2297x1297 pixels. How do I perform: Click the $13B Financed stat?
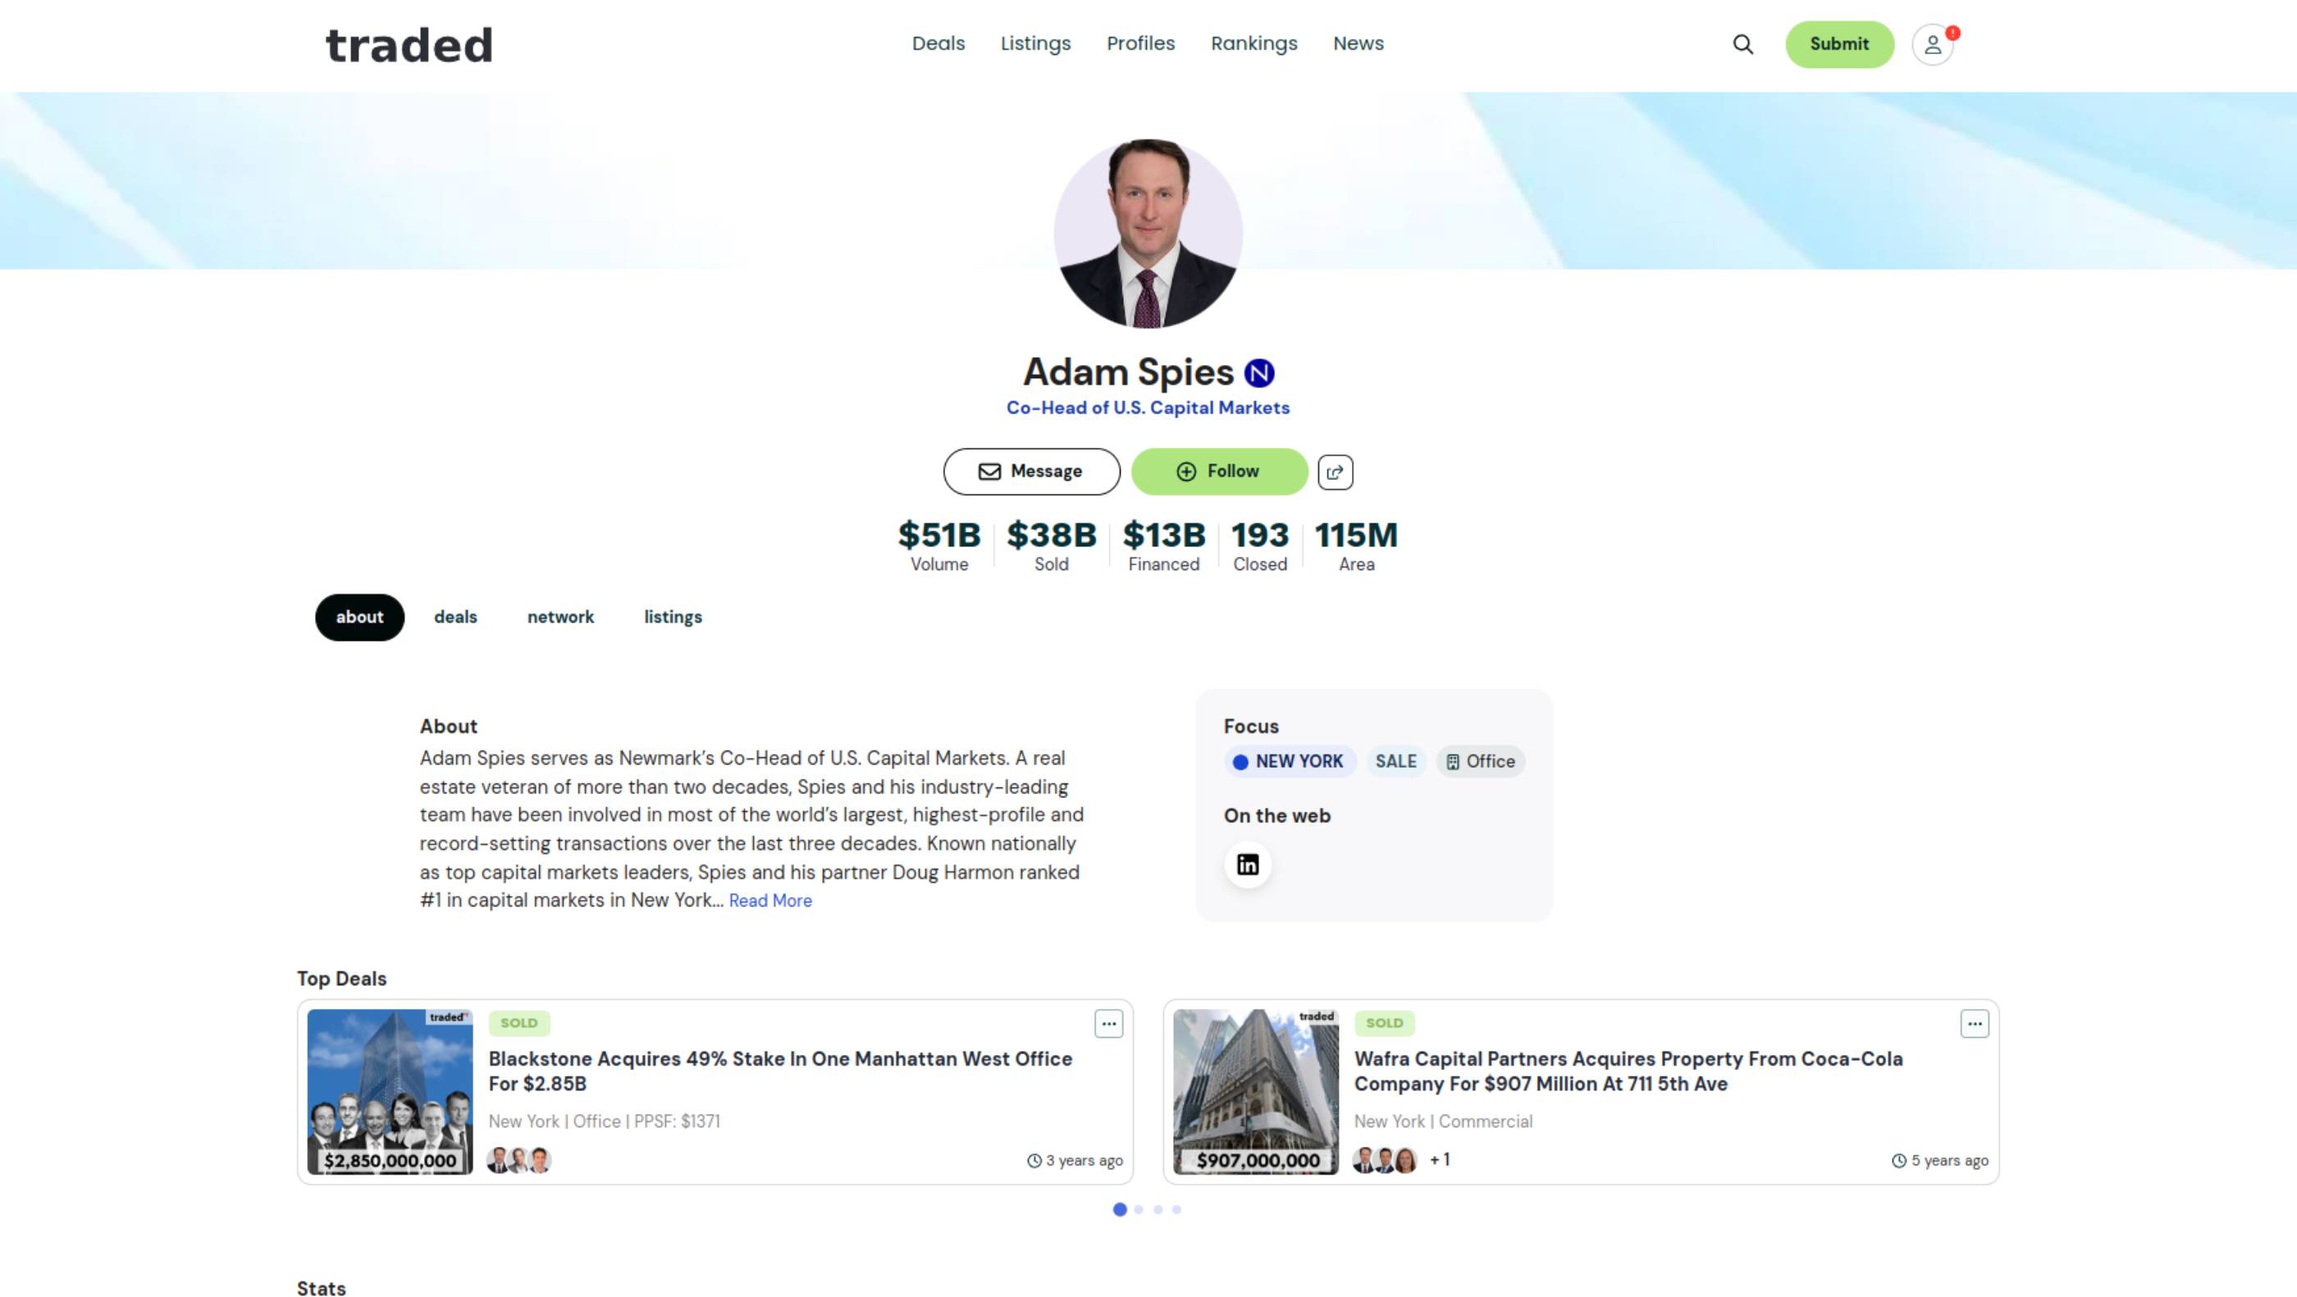1163,546
